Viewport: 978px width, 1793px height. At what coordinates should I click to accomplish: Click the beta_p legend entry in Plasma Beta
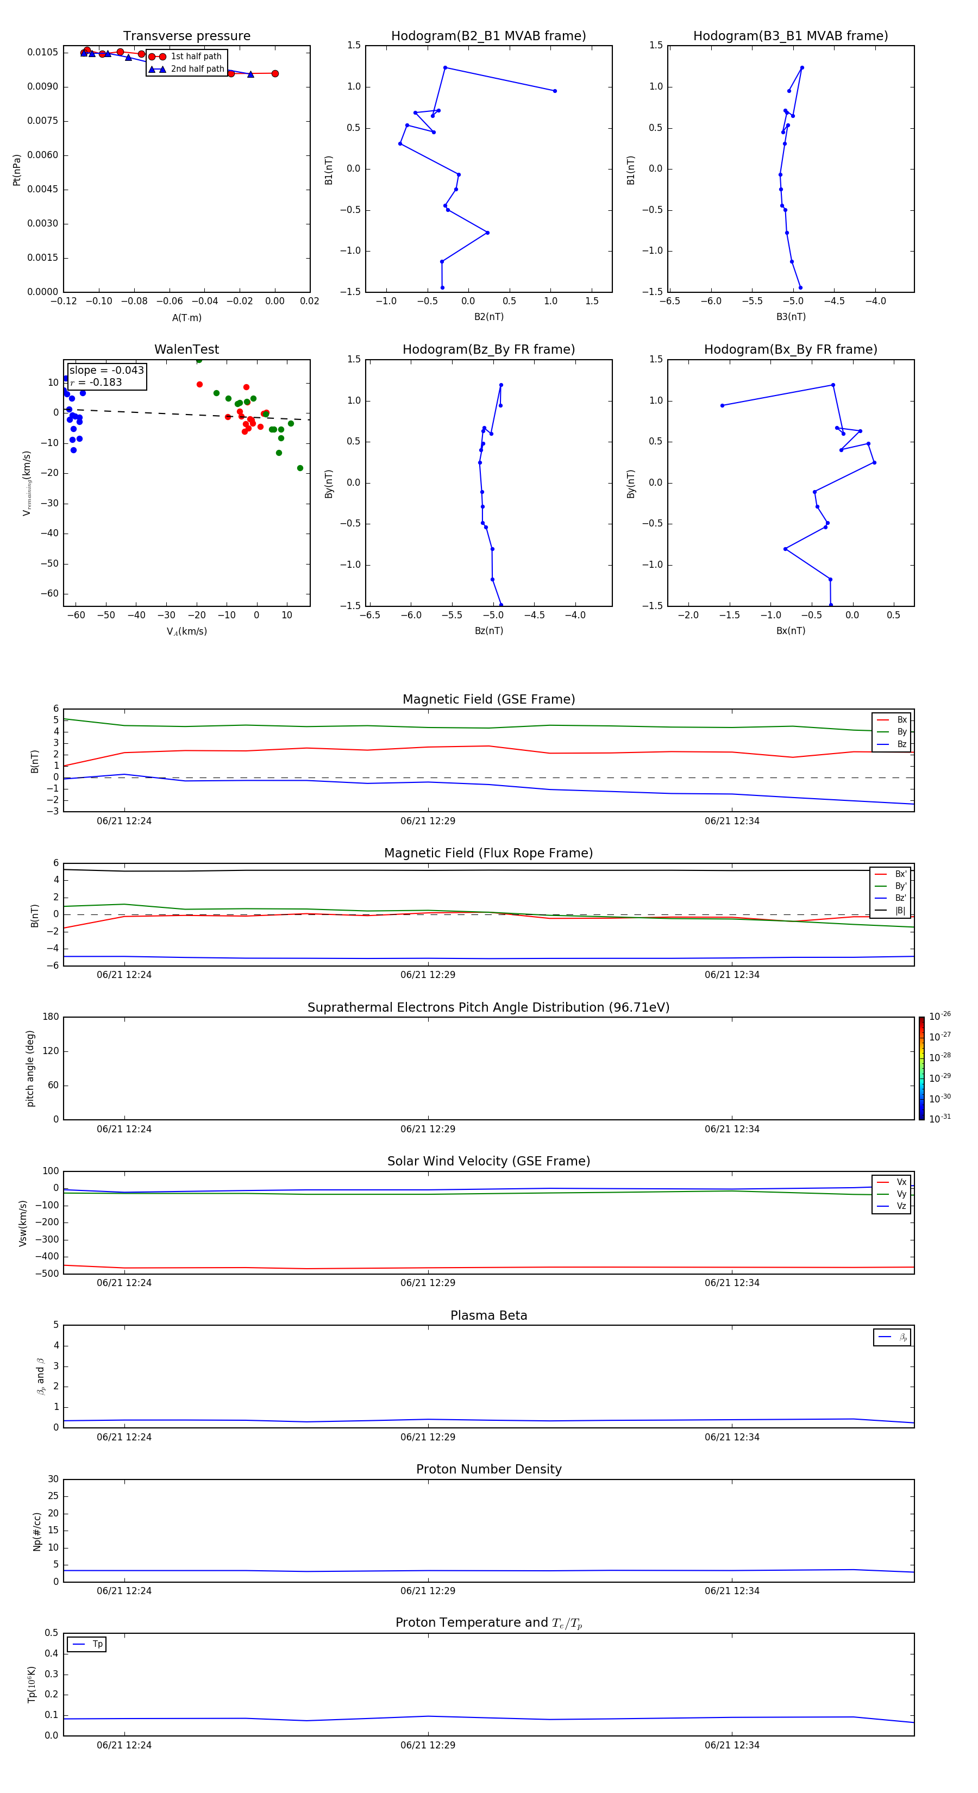(x=892, y=1337)
